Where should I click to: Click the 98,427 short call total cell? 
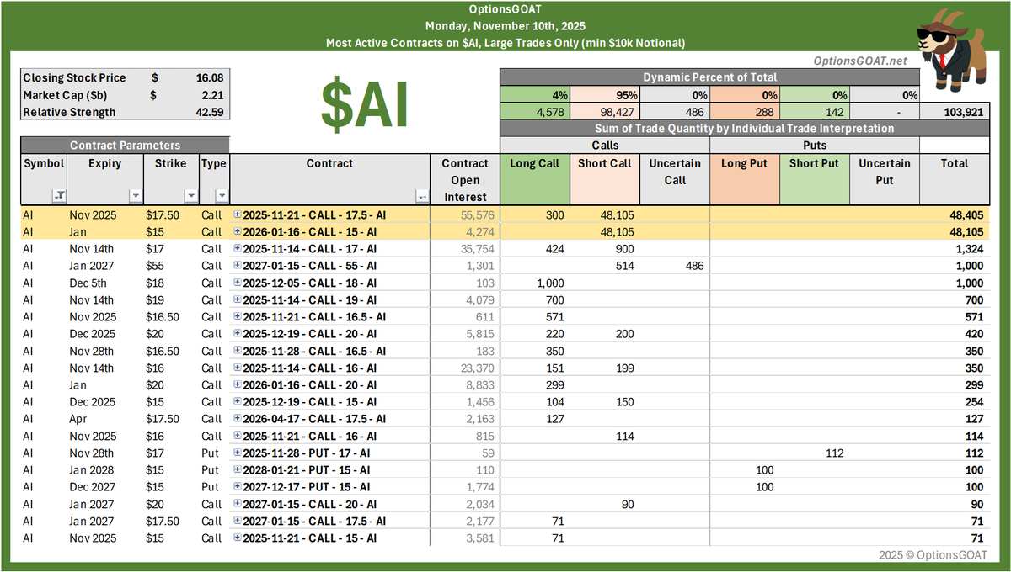tap(604, 111)
